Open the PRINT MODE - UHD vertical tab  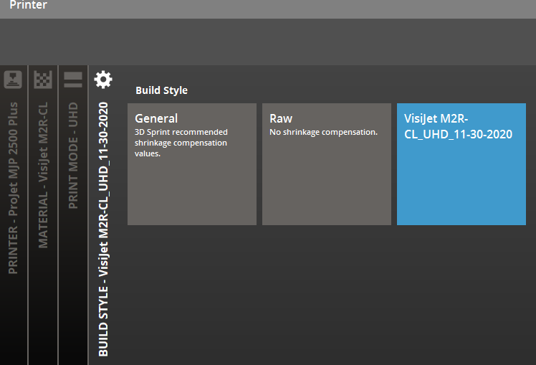[73, 156]
